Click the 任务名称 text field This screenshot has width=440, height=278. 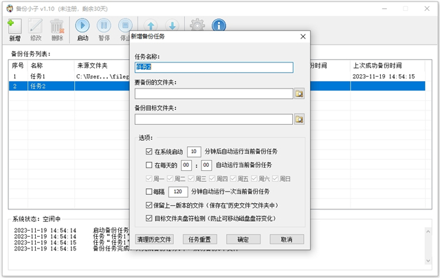pos(213,67)
